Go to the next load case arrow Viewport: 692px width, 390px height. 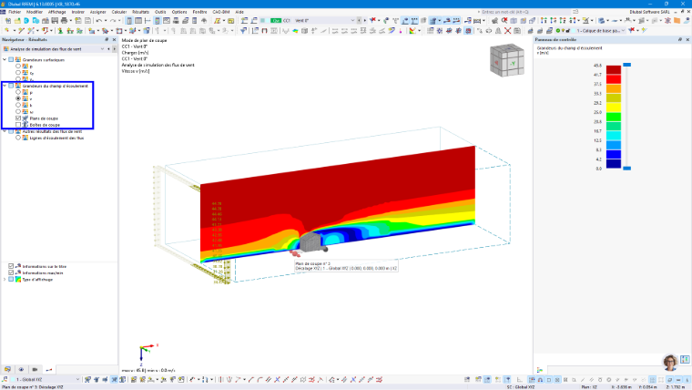tap(365, 21)
